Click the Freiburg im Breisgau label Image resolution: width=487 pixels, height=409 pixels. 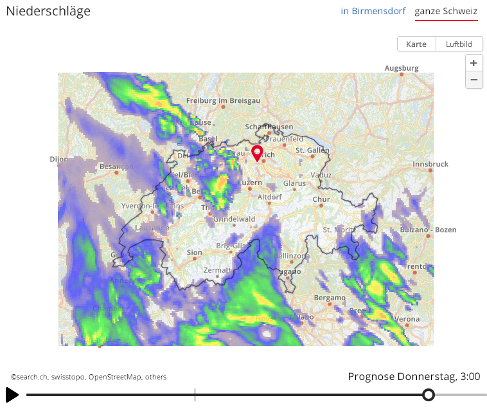point(223,101)
